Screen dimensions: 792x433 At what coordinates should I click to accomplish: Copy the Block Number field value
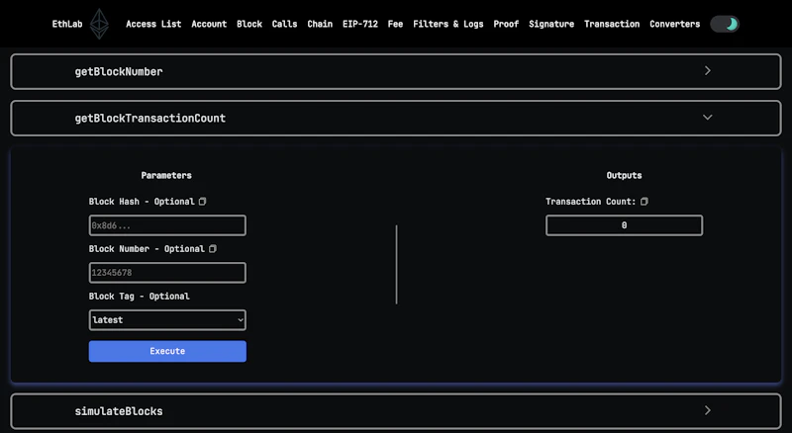tap(213, 249)
